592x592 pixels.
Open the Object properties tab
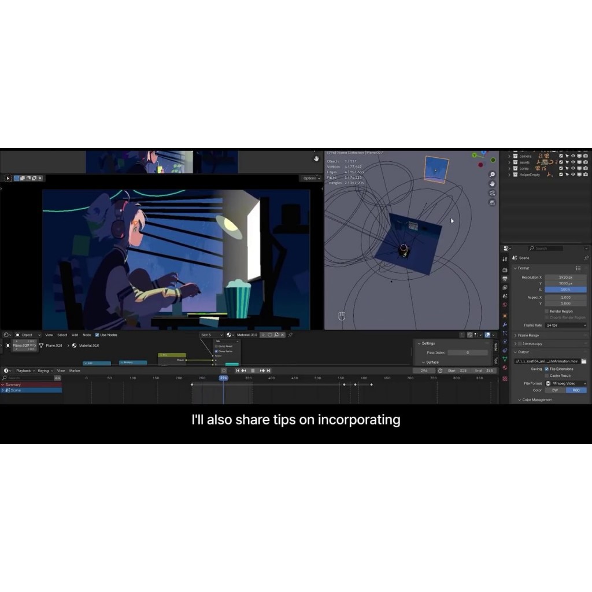pos(505,316)
